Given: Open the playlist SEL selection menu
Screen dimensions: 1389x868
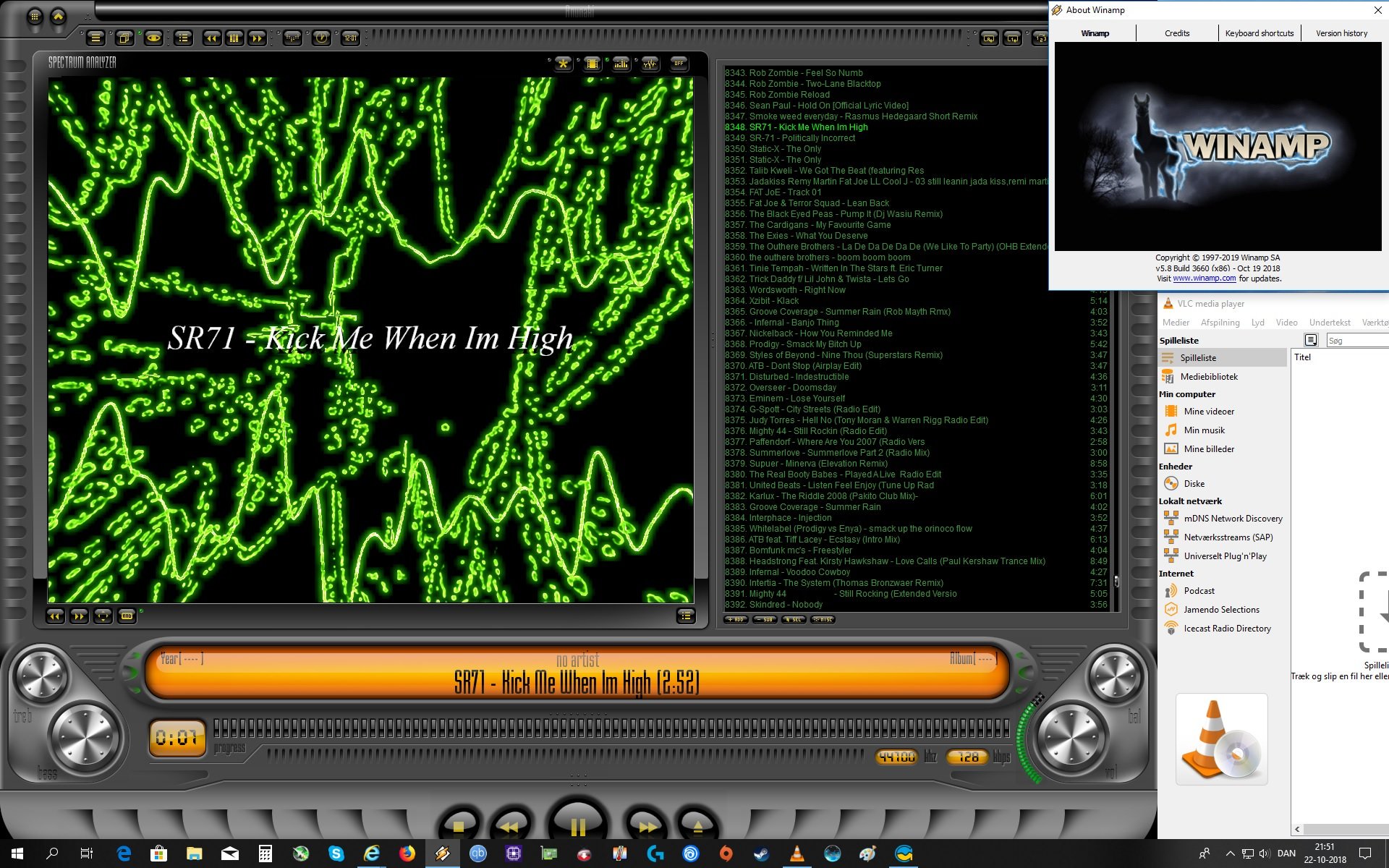Looking at the screenshot, I should pyautogui.click(x=794, y=619).
